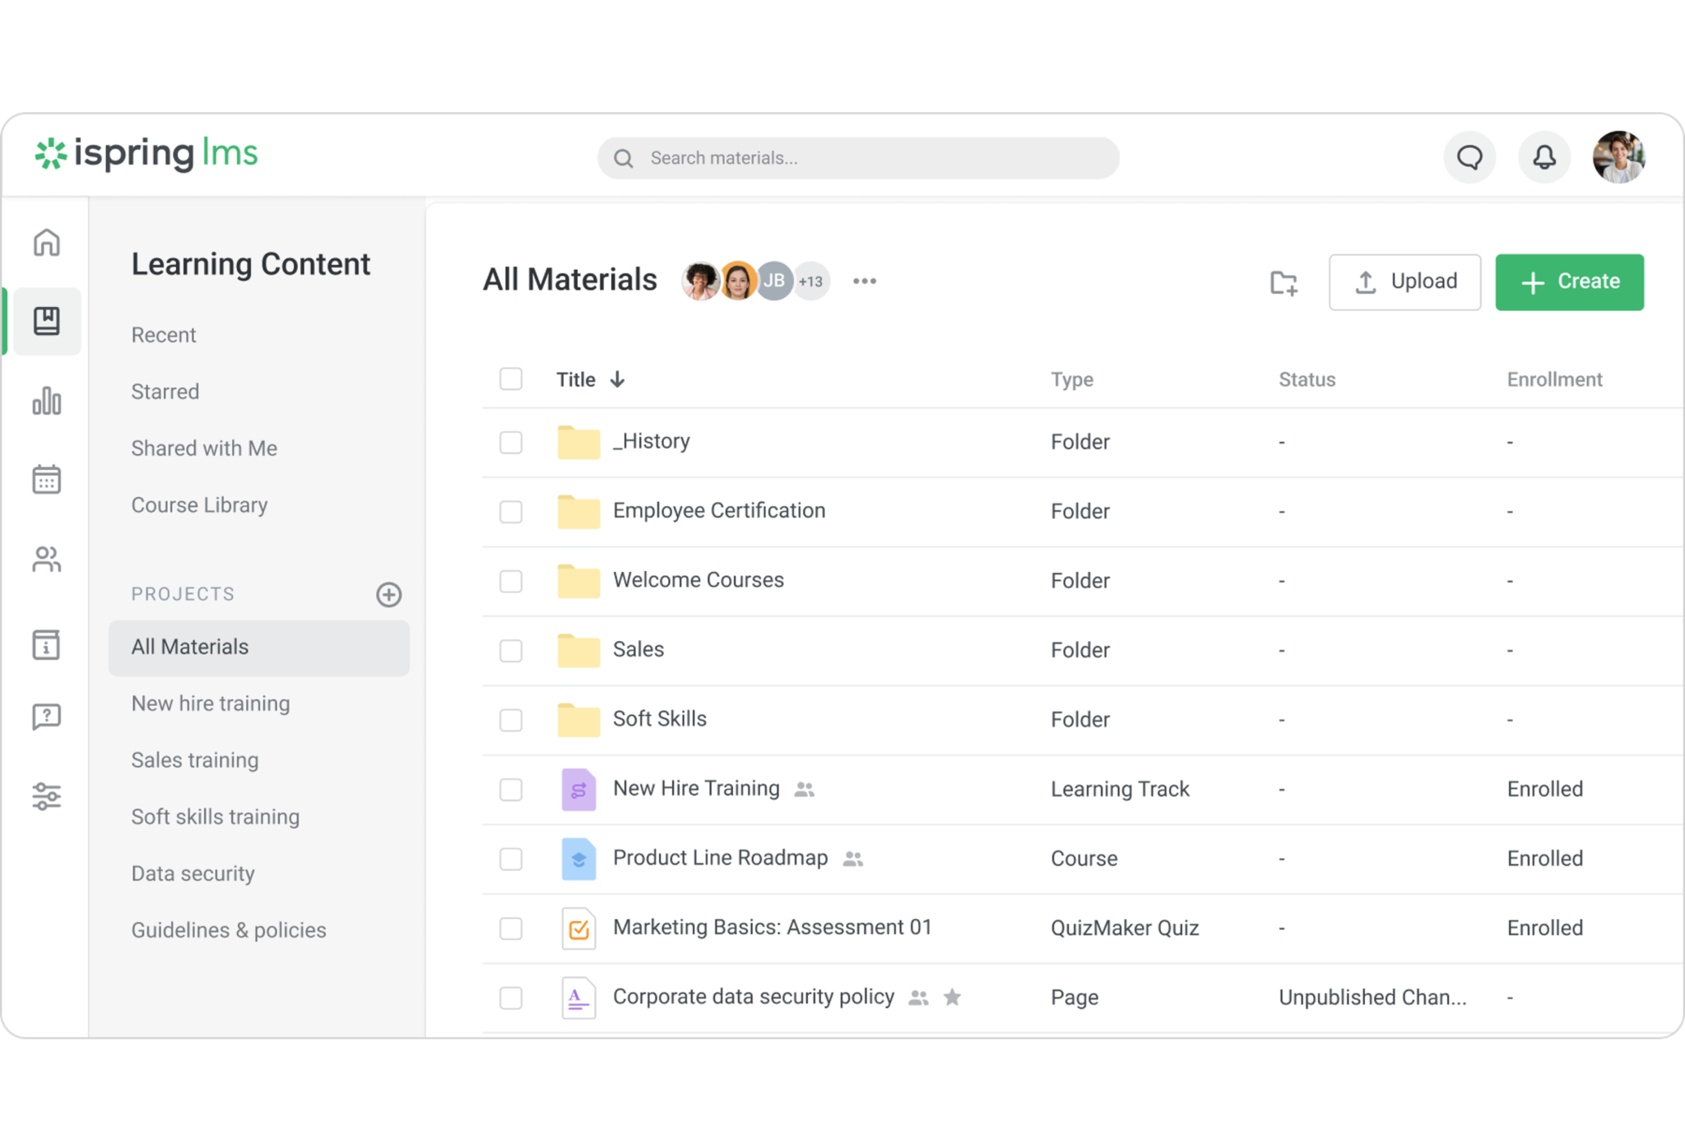Open Recent in Learning Content
This screenshot has height=1125, width=1685.
[164, 335]
